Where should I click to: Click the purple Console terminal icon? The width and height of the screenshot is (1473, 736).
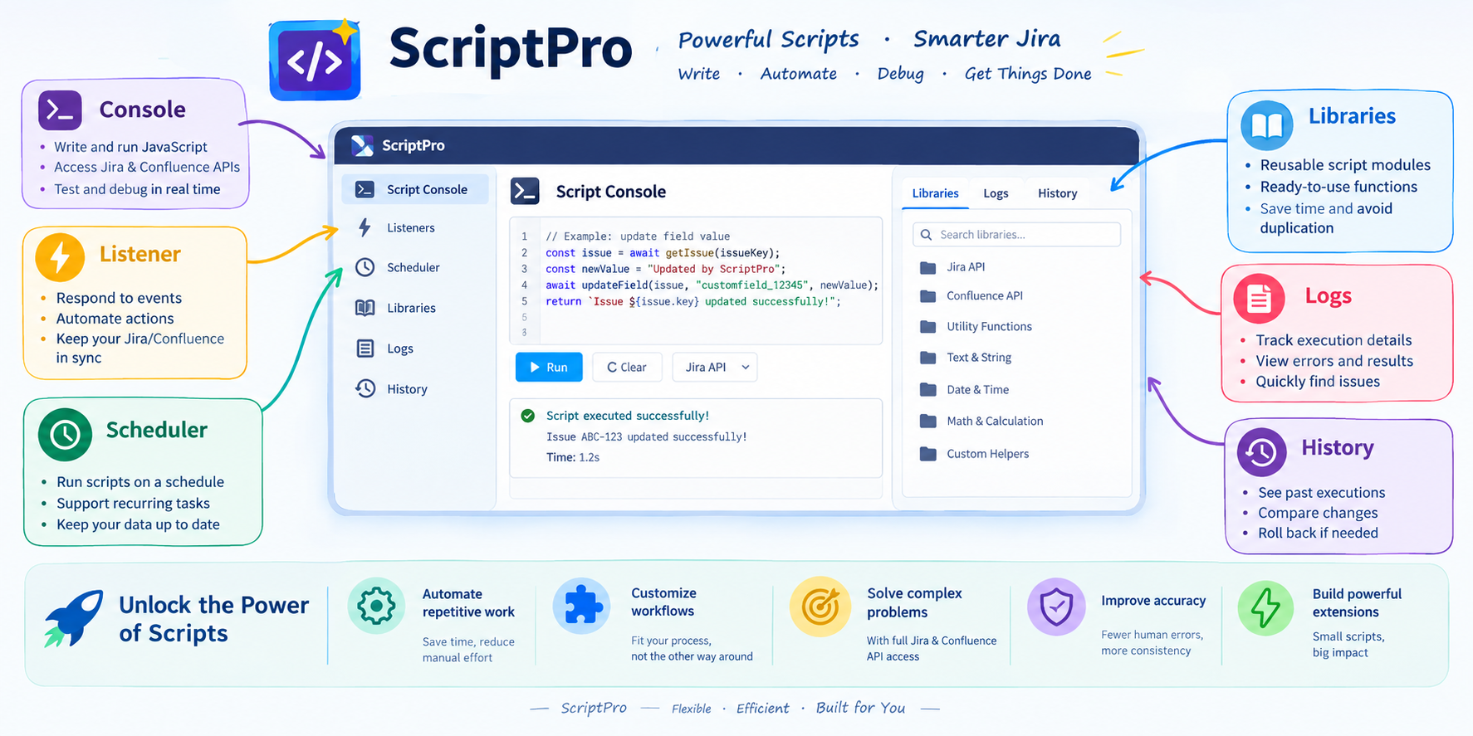coord(60,110)
